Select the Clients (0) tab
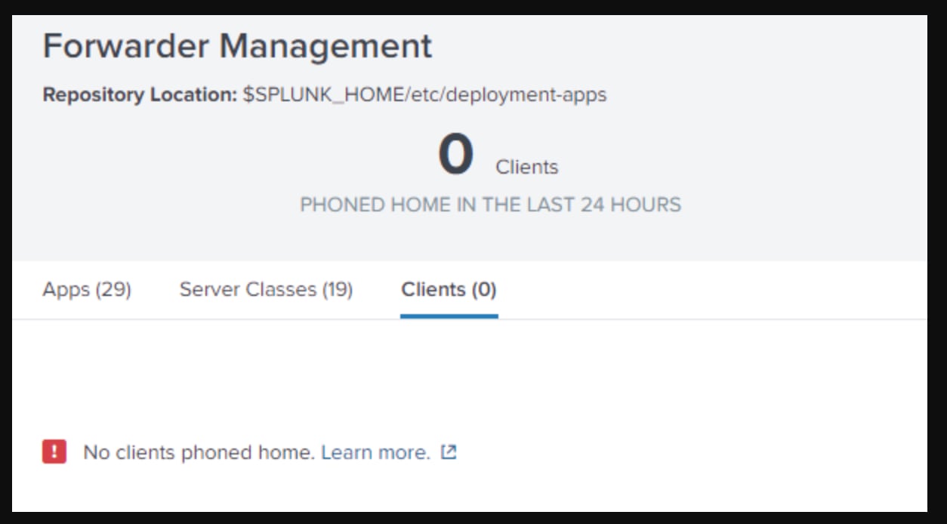Screen dimensions: 947x524 449,289
